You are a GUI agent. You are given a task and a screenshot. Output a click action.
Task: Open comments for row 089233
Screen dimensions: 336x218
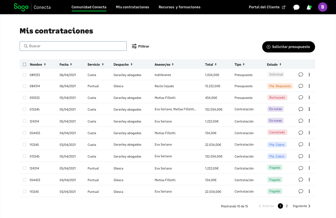pos(301,75)
